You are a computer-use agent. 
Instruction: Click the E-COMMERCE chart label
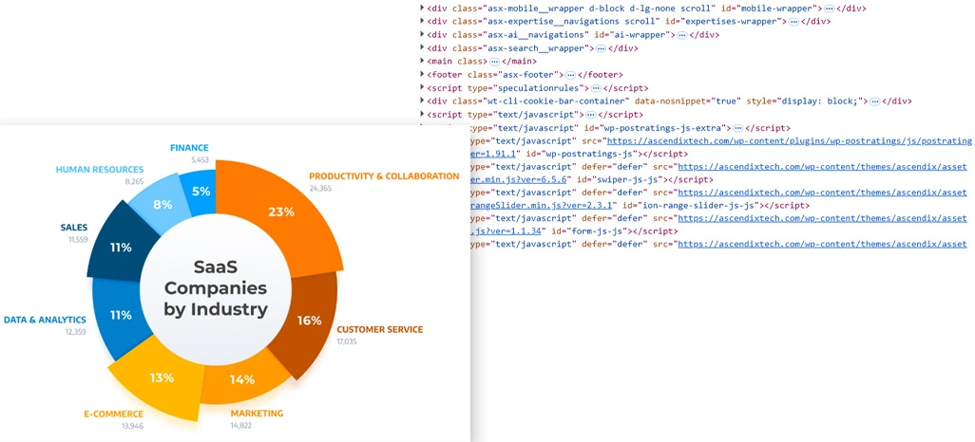point(114,414)
